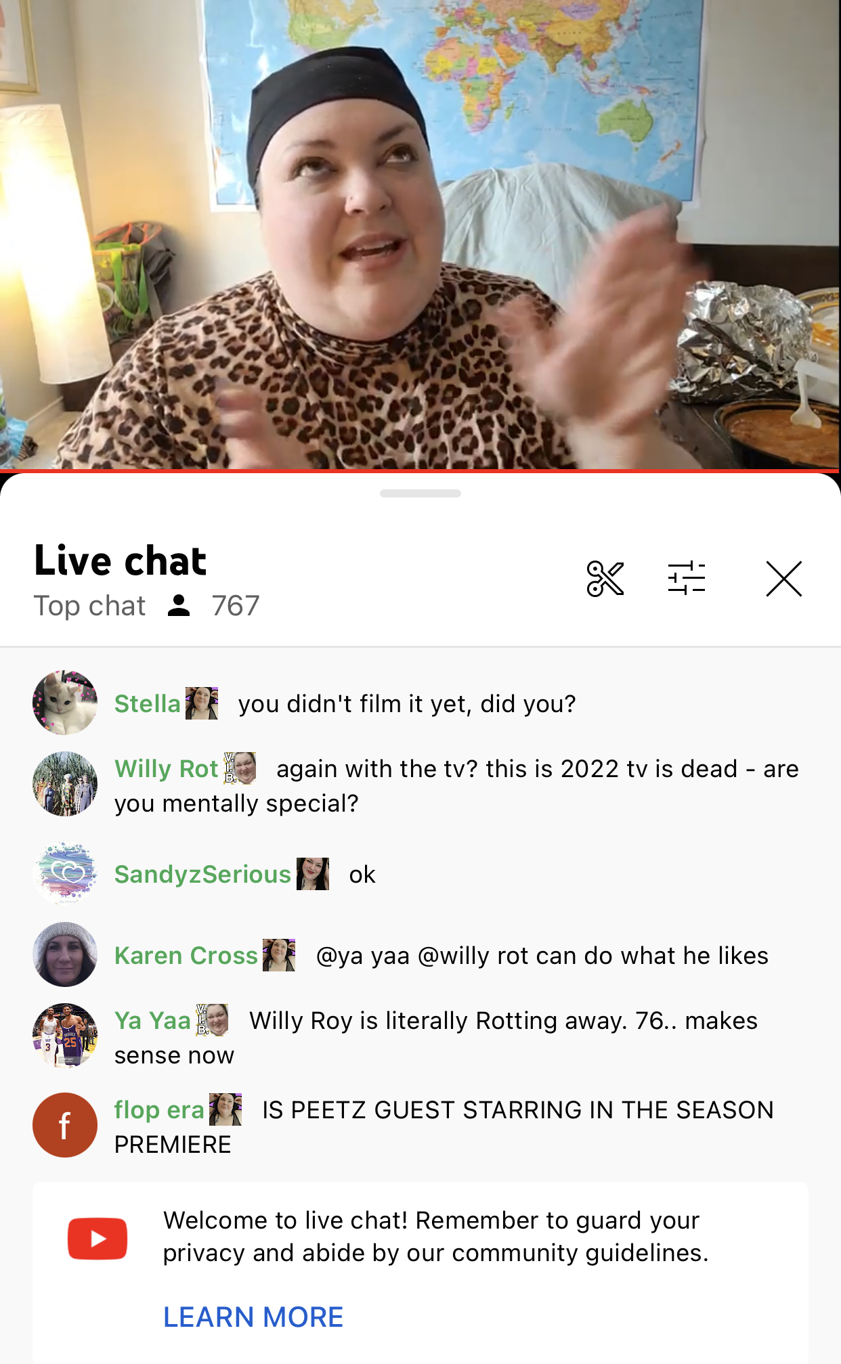Tap Stella's member badge icon
The image size is (841, 1364).
click(202, 703)
